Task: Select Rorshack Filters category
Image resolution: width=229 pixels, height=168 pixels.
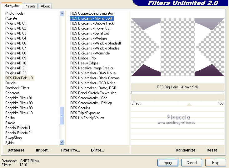Action: point(17,88)
